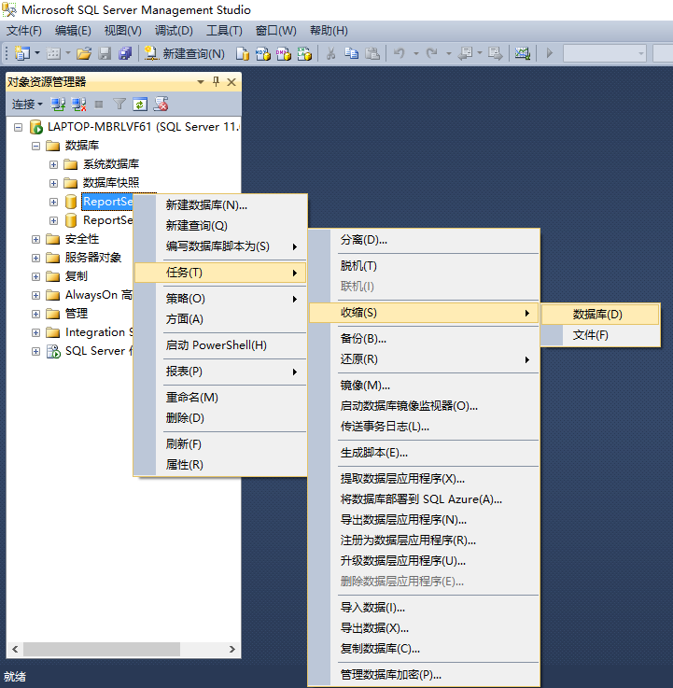The image size is (673, 688).
Task: Choose 生成脚本(E)... from tasks submenu
Action: click(x=424, y=453)
